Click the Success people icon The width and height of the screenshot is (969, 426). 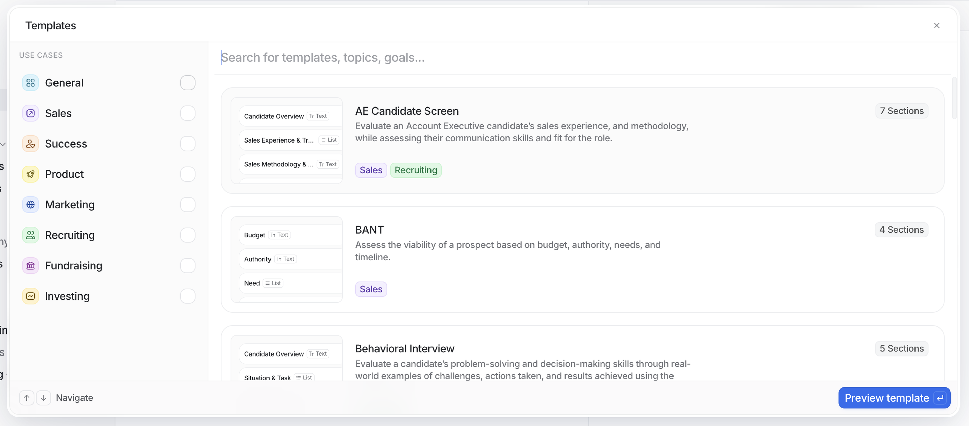click(x=31, y=144)
